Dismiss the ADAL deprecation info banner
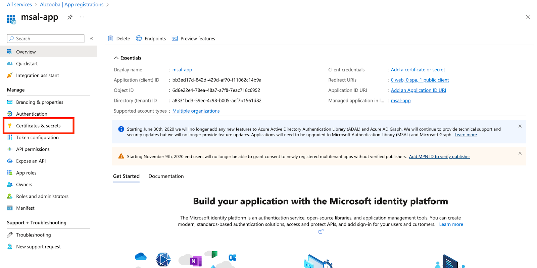537x268 pixels. click(x=520, y=126)
